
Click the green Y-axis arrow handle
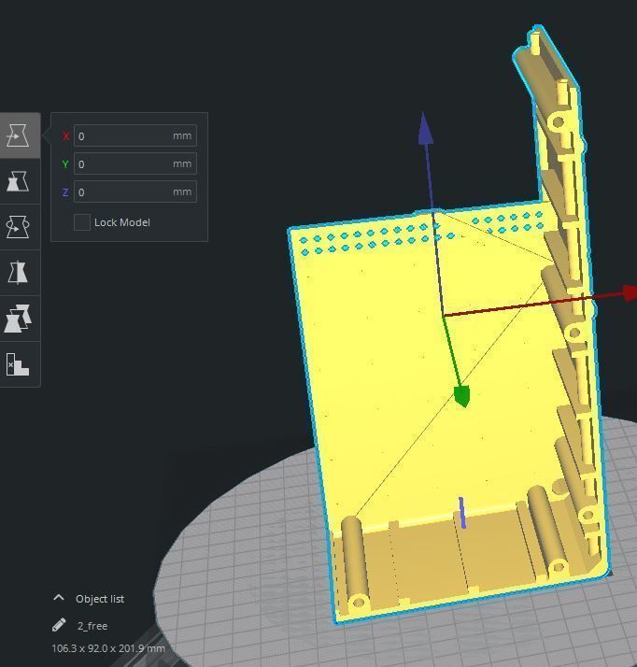(x=462, y=396)
